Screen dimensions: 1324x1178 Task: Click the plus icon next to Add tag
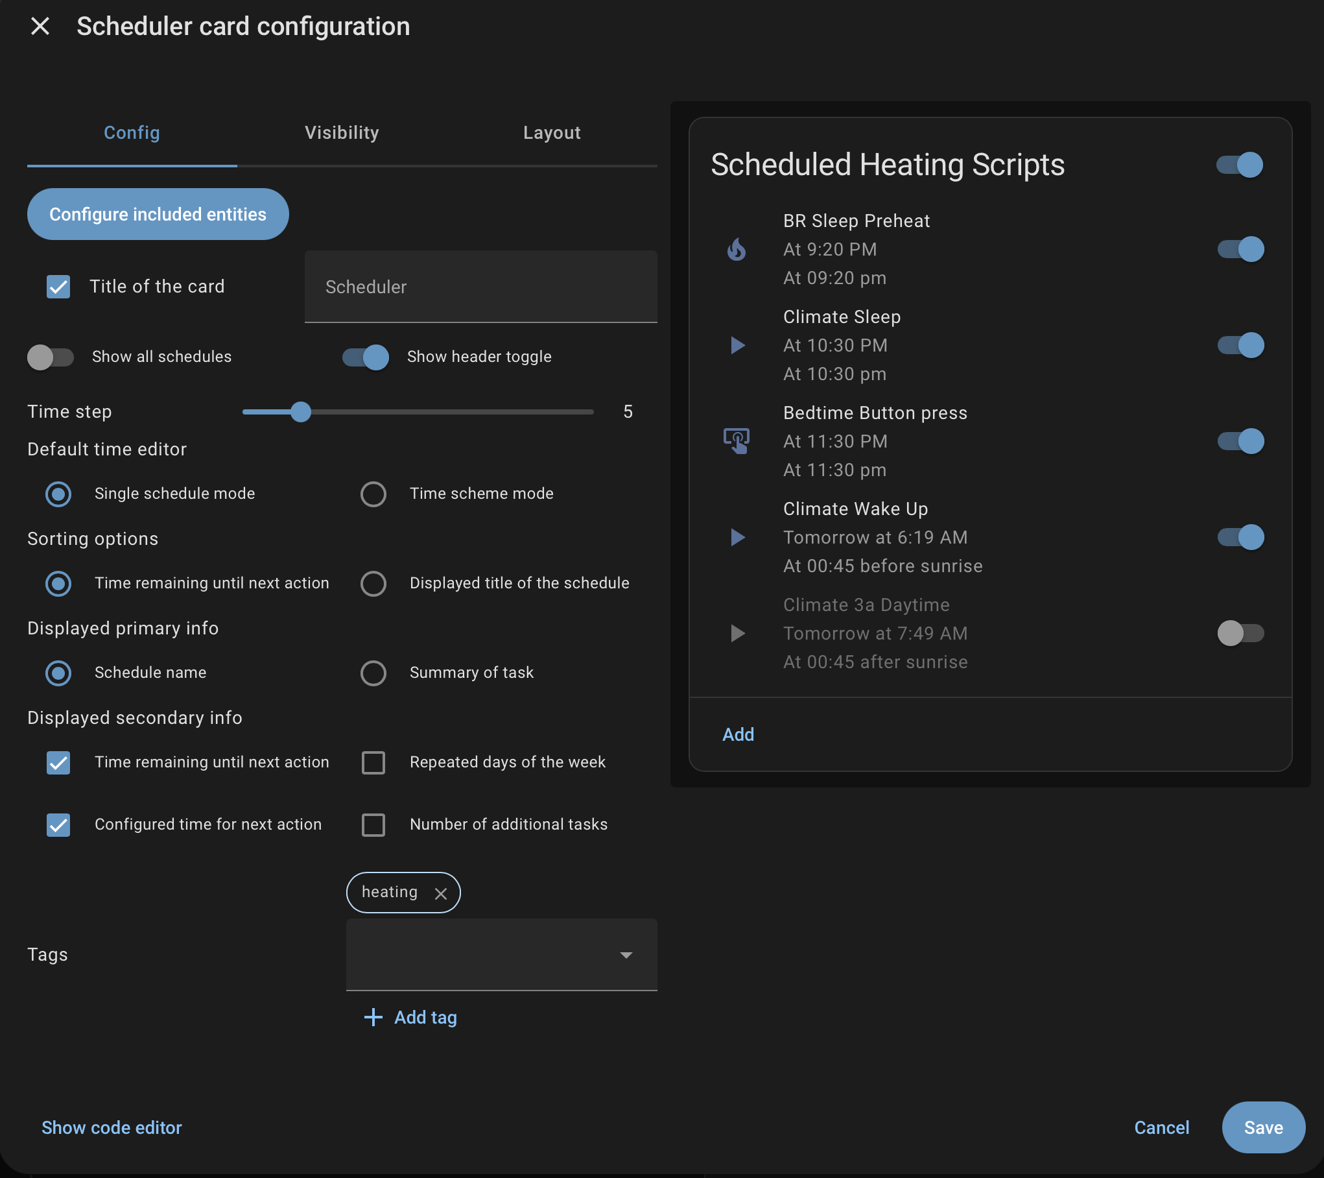point(373,1017)
